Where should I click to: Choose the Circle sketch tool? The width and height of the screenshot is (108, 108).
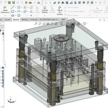(x=19, y=8)
